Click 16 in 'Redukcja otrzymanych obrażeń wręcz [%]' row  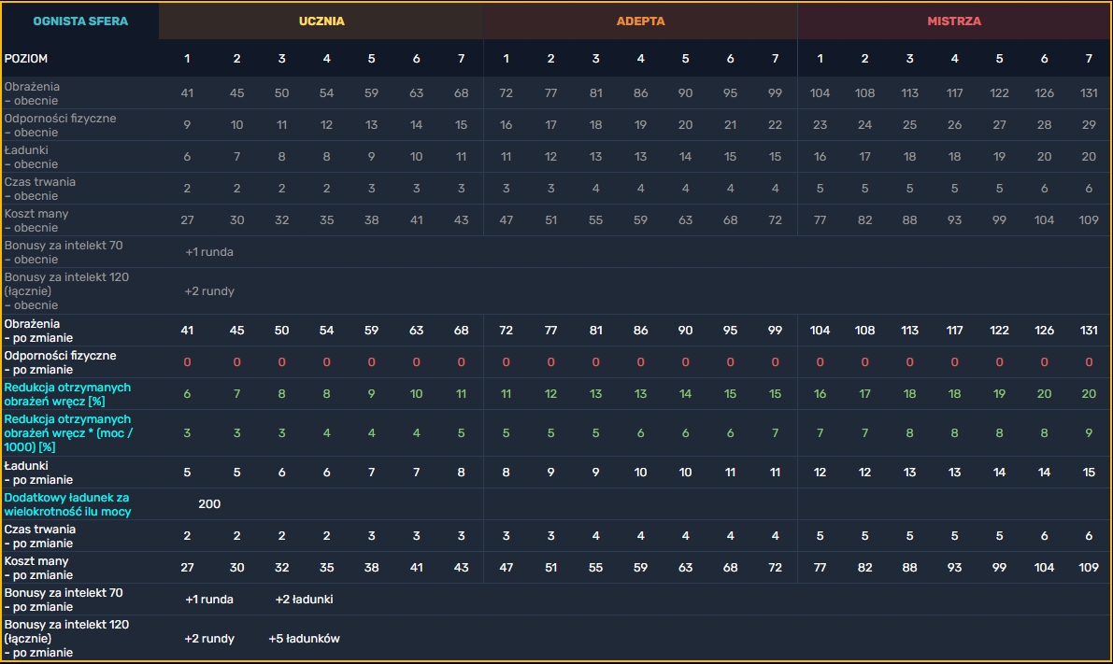(x=820, y=394)
